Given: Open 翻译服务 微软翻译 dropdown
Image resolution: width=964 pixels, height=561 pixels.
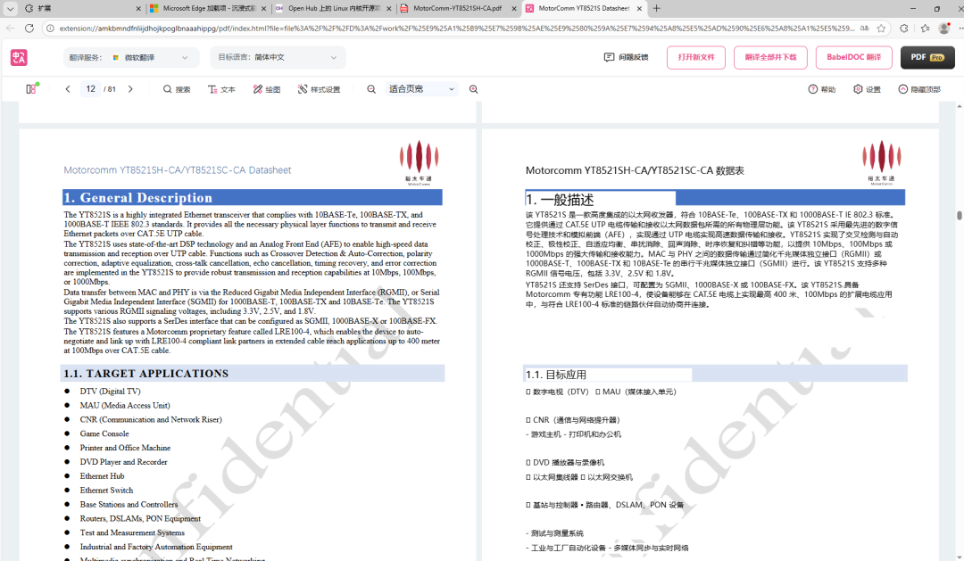Looking at the screenshot, I should coord(131,57).
